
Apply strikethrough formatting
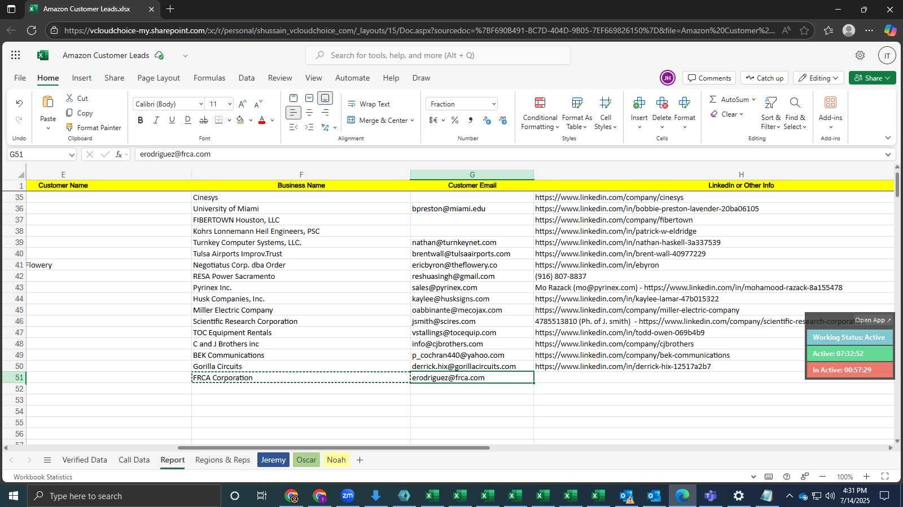point(204,120)
